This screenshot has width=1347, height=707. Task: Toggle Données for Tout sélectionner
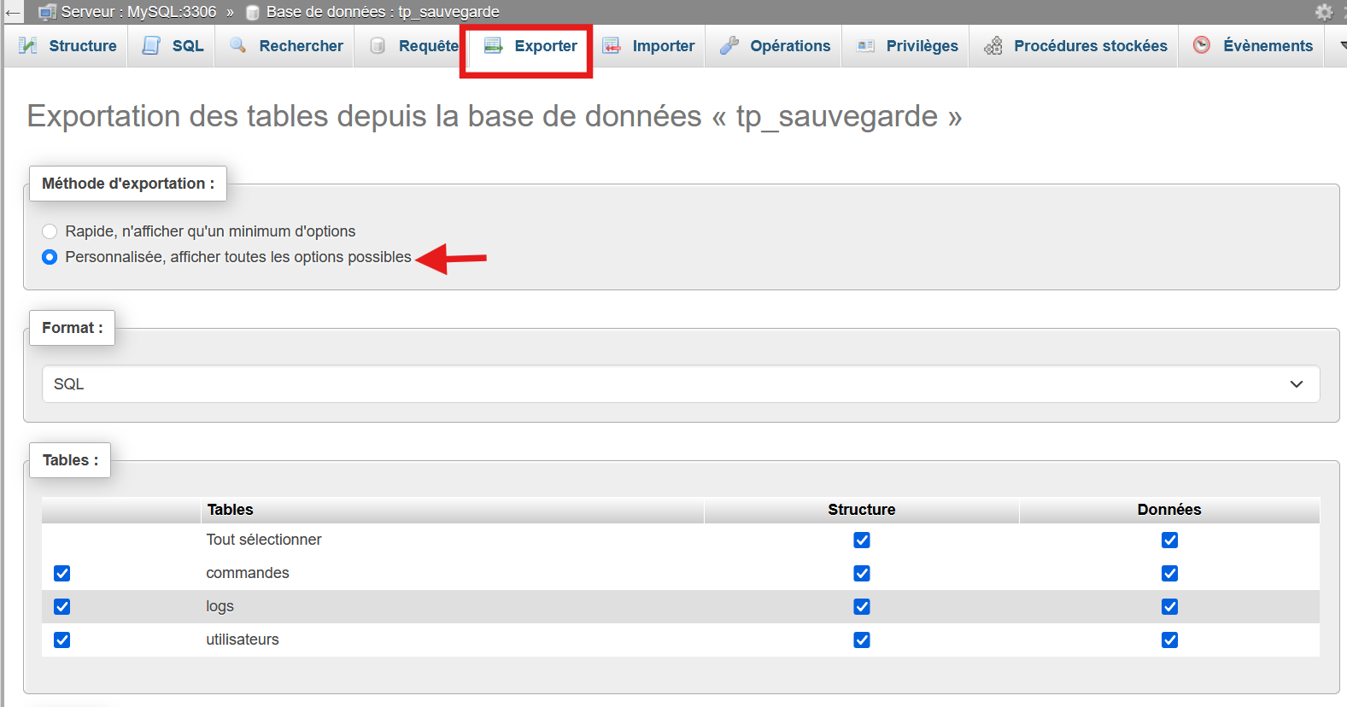[1169, 540]
